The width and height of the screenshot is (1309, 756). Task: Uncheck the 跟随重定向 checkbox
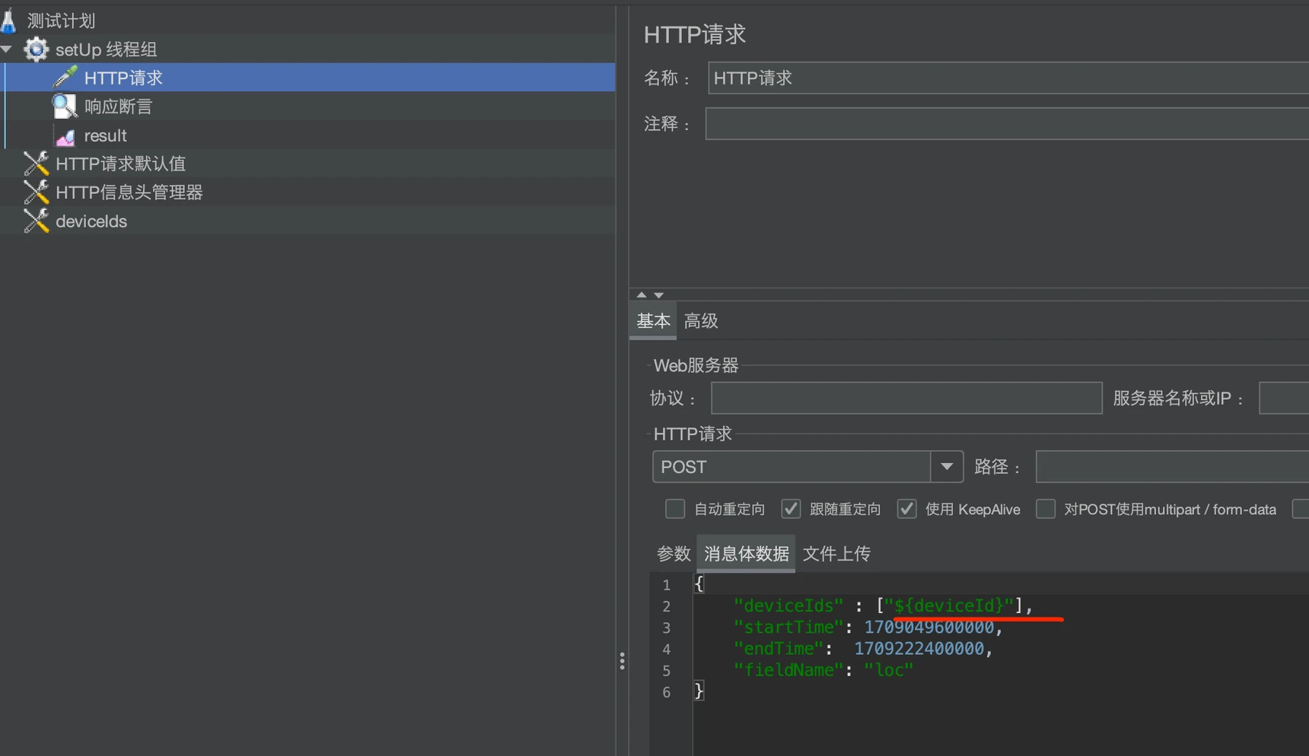tap(791, 509)
